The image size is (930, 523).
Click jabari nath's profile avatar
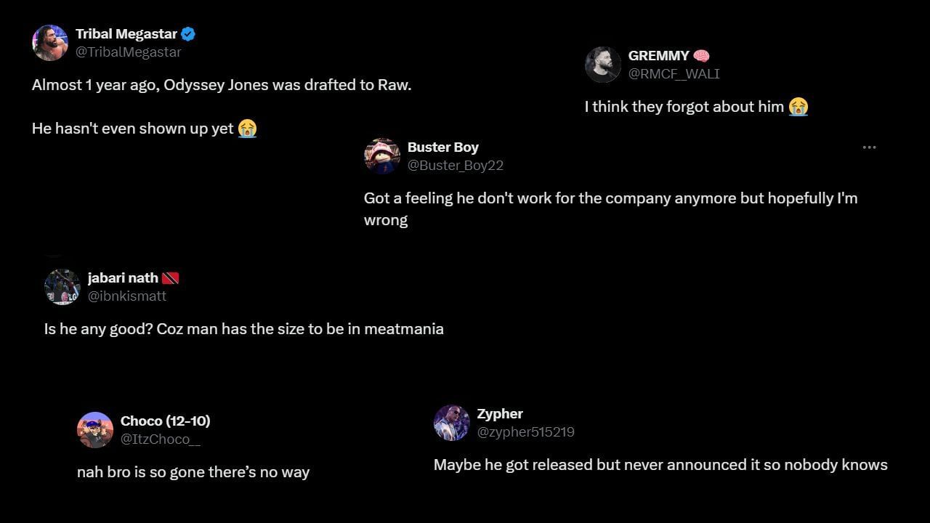coord(62,287)
